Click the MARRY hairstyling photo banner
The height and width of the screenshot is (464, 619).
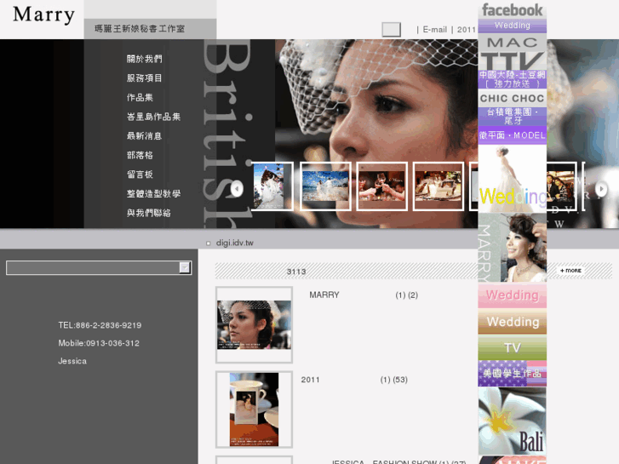pyautogui.click(x=512, y=248)
